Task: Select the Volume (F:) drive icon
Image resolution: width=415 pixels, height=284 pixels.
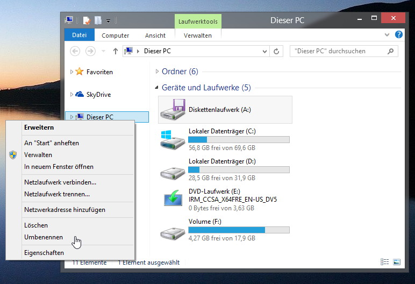Action: click(x=173, y=233)
